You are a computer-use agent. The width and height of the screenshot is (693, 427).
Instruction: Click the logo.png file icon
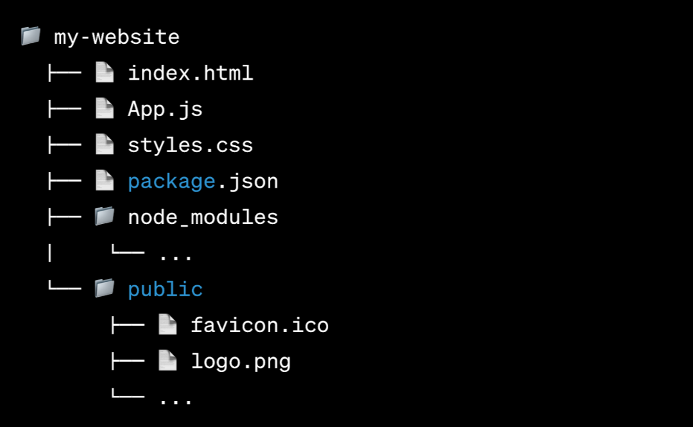[x=167, y=360]
